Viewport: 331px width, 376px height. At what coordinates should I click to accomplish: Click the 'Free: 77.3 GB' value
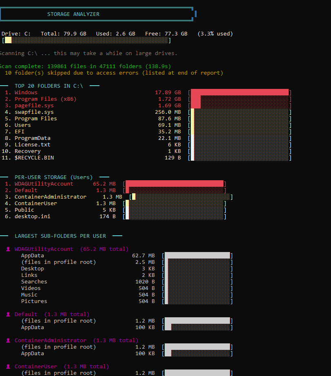[166, 34]
